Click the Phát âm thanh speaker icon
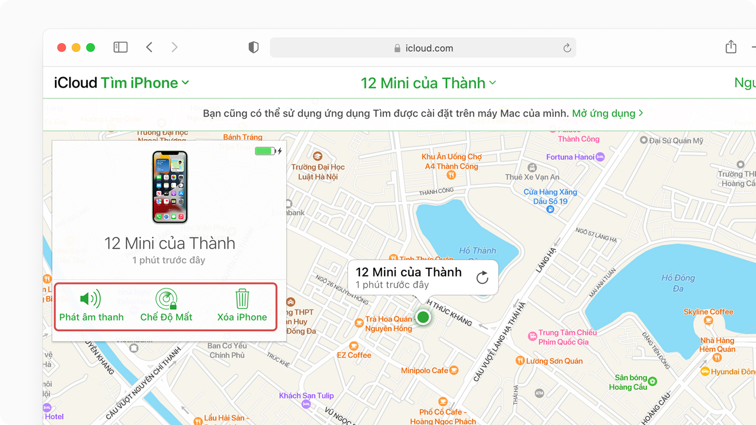This screenshot has height=425, width=756. [91, 298]
